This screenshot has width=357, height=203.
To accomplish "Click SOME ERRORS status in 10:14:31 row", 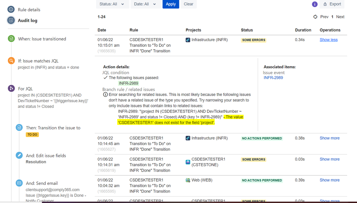I will tap(254, 159).
